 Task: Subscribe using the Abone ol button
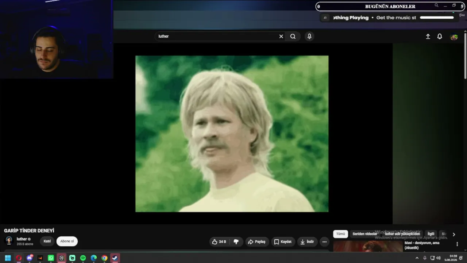pos(67,241)
